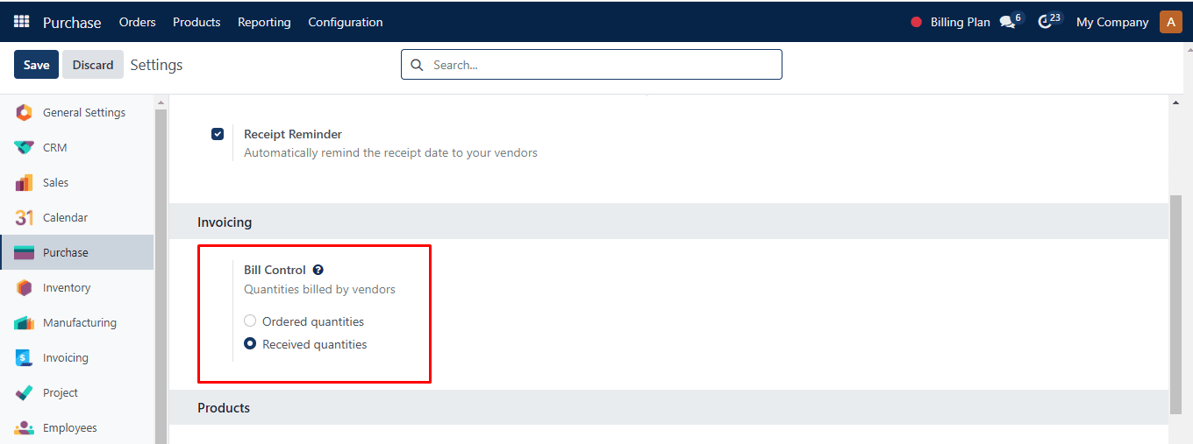Click the main page vertical scrollbar
The height and width of the screenshot is (444, 1193).
tap(1175, 304)
